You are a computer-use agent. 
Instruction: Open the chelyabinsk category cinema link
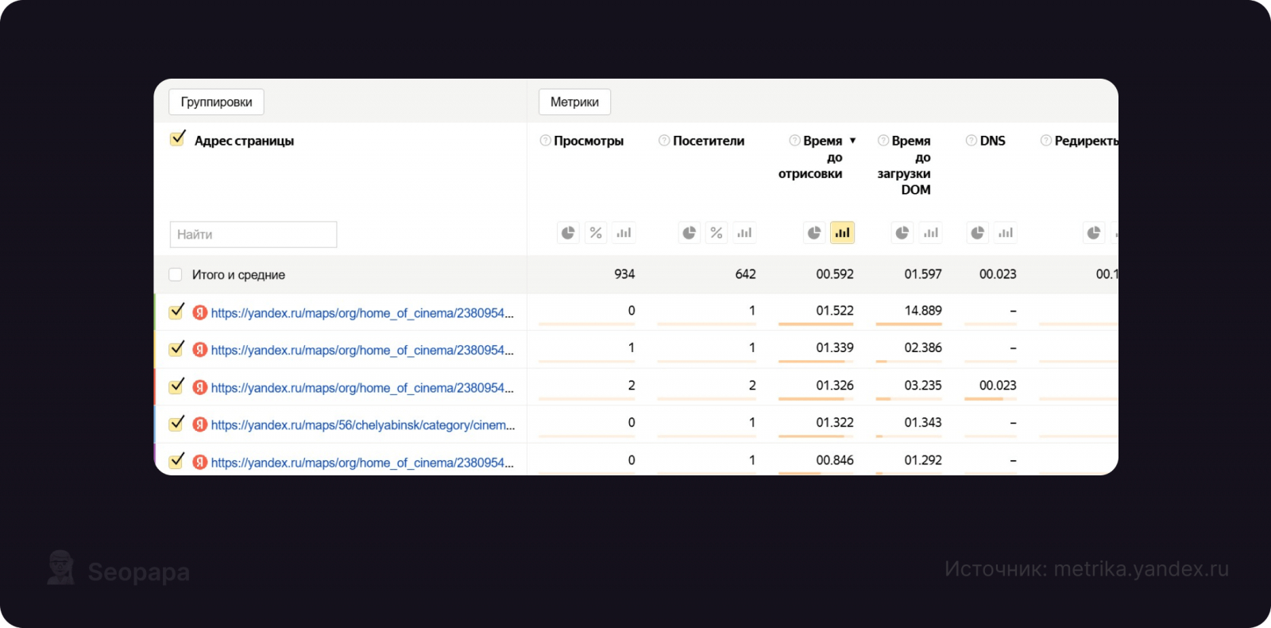point(362,425)
